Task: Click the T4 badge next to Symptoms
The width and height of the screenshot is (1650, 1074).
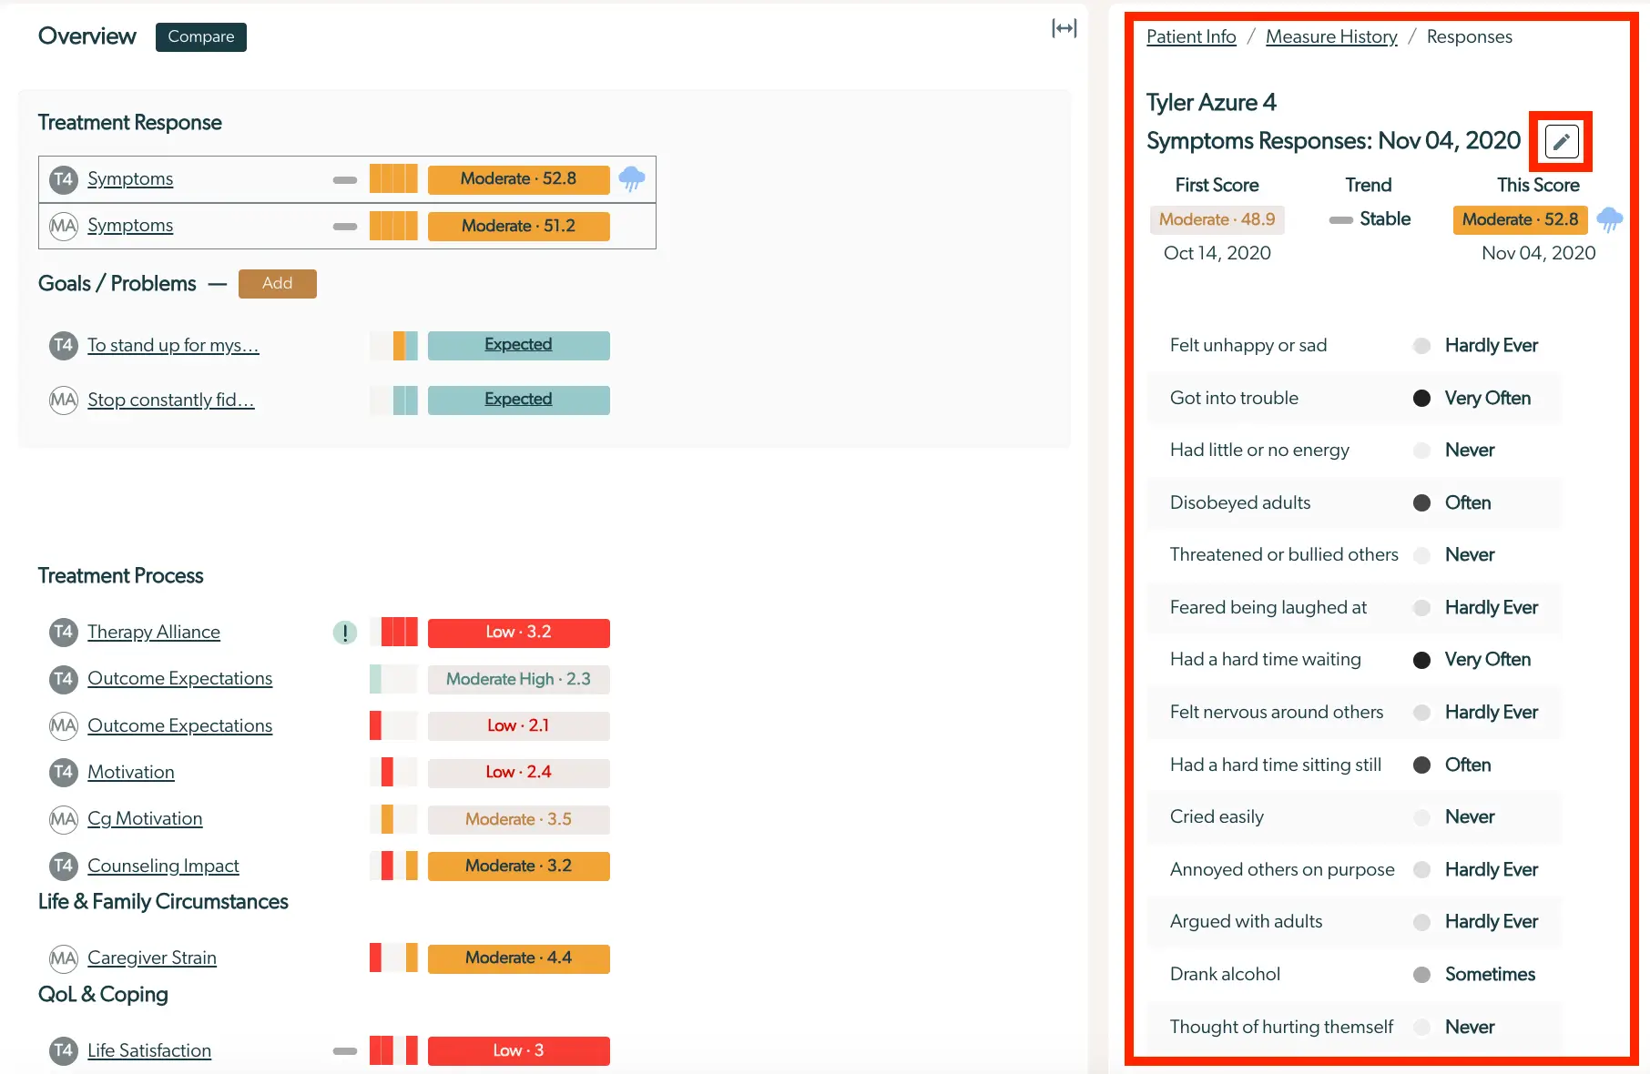Action: (x=63, y=179)
